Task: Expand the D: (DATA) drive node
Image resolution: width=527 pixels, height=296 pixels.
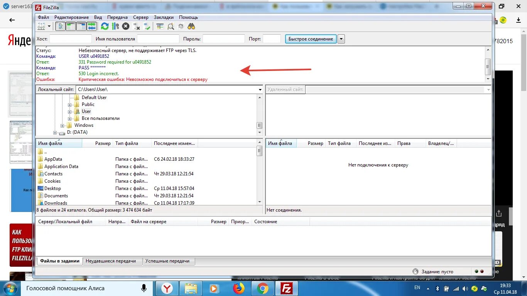Action: click(x=55, y=133)
